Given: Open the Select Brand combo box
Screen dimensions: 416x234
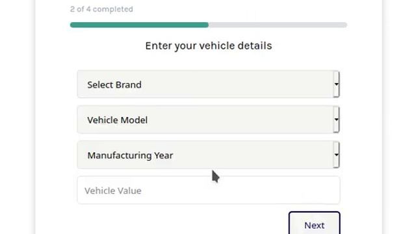Looking at the screenshot, I should [x=209, y=84].
